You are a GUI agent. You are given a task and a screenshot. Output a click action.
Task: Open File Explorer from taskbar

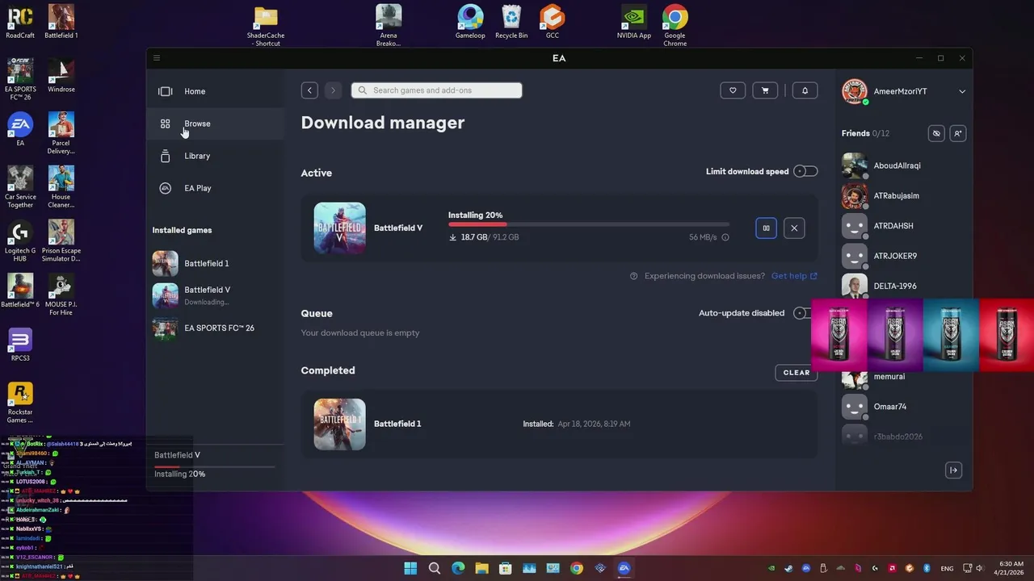[481, 568]
